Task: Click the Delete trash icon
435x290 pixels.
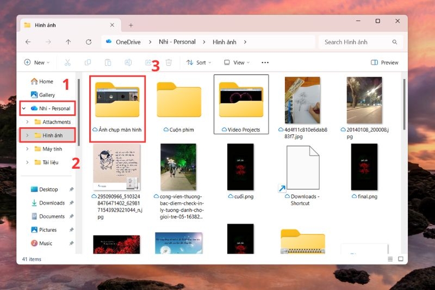Action: coord(169,63)
